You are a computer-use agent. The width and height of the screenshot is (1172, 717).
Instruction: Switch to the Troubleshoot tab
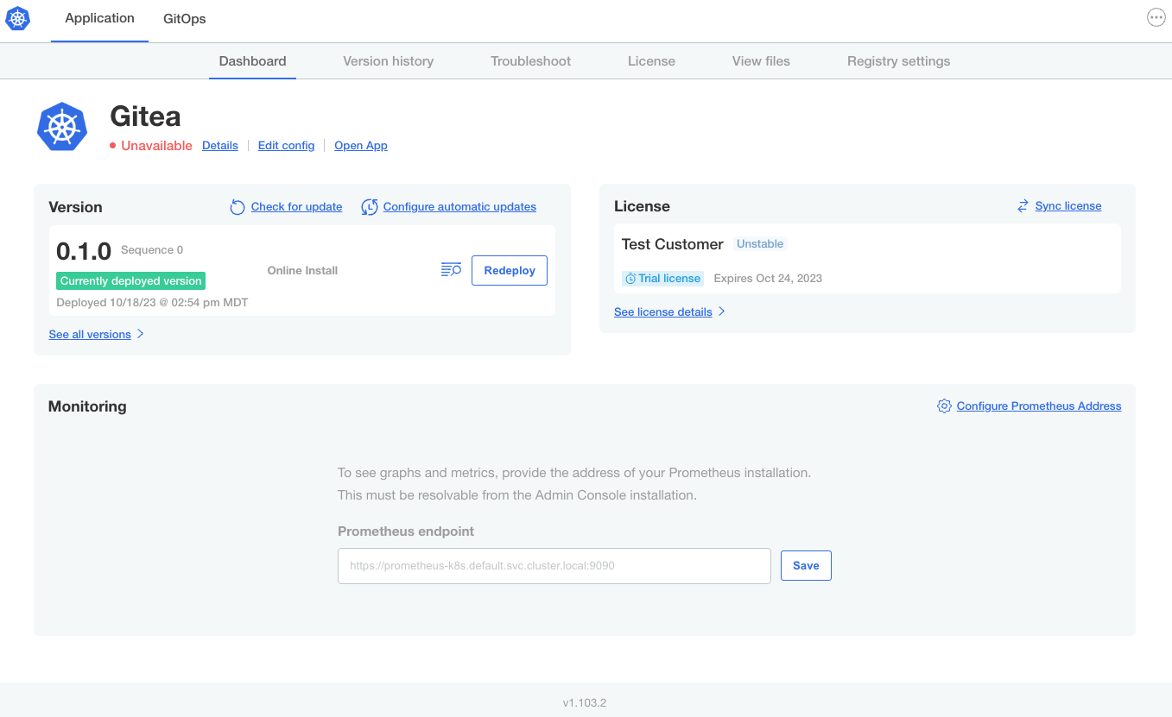pyautogui.click(x=530, y=60)
